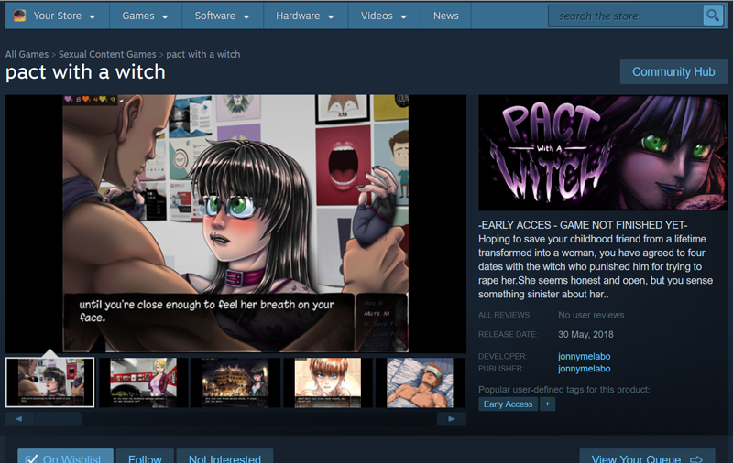Viewport: 733px width, 463px height.
Task: Select the blindfolded man in bed thumbnail
Action: tap(421, 382)
